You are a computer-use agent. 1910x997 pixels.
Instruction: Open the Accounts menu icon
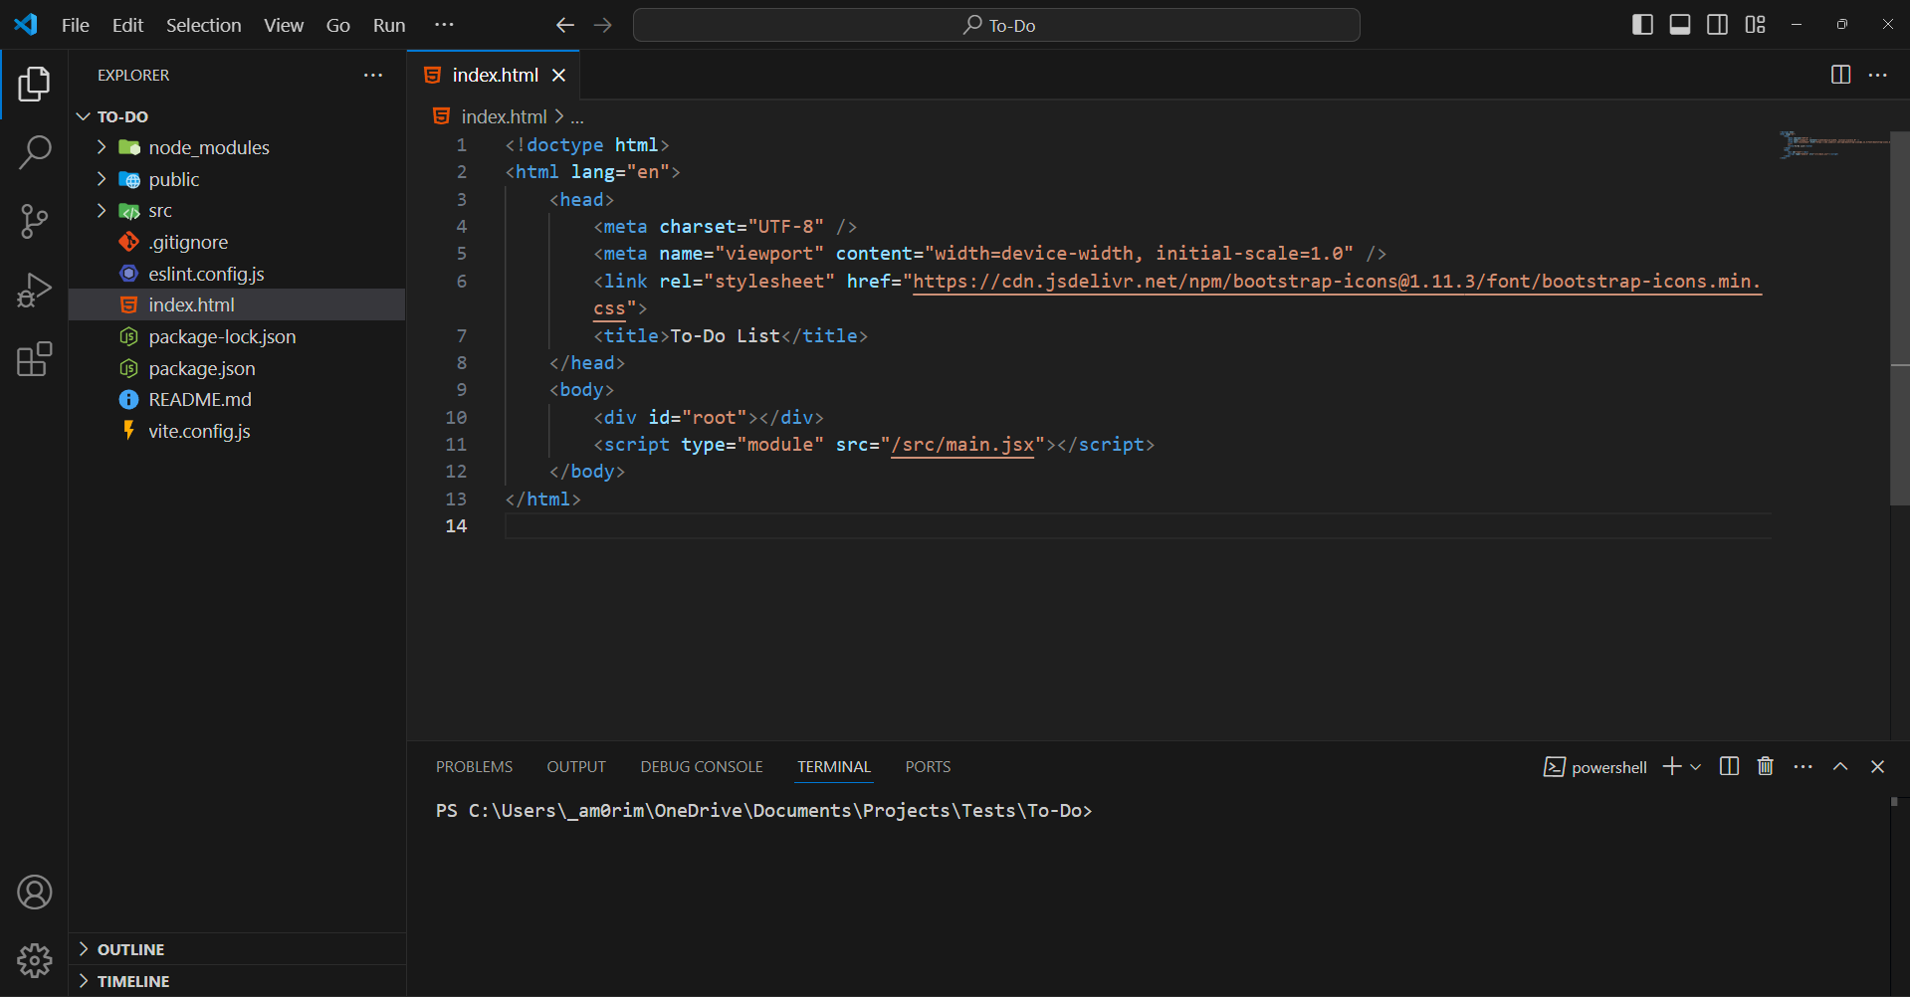[34, 893]
